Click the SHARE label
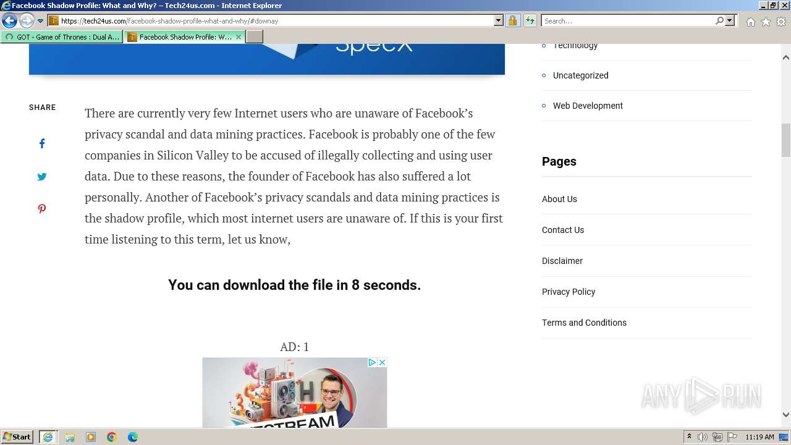This screenshot has width=791, height=445. (42, 108)
